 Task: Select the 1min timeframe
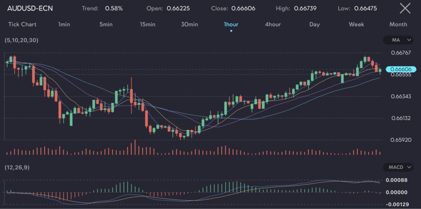pyautogui.click(x=64, y=24)
